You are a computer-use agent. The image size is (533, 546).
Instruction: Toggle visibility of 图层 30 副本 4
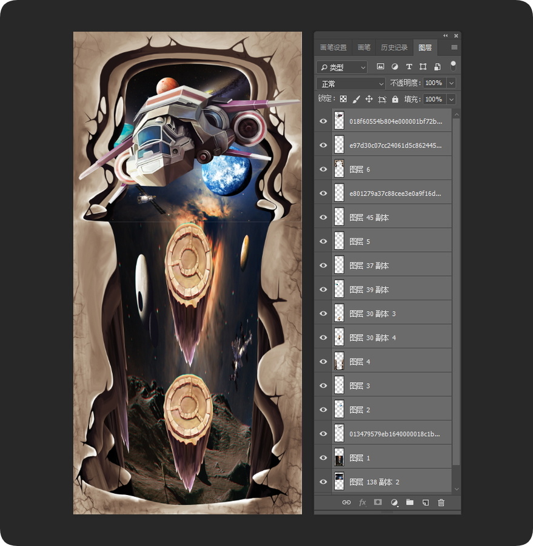(323, 337)
